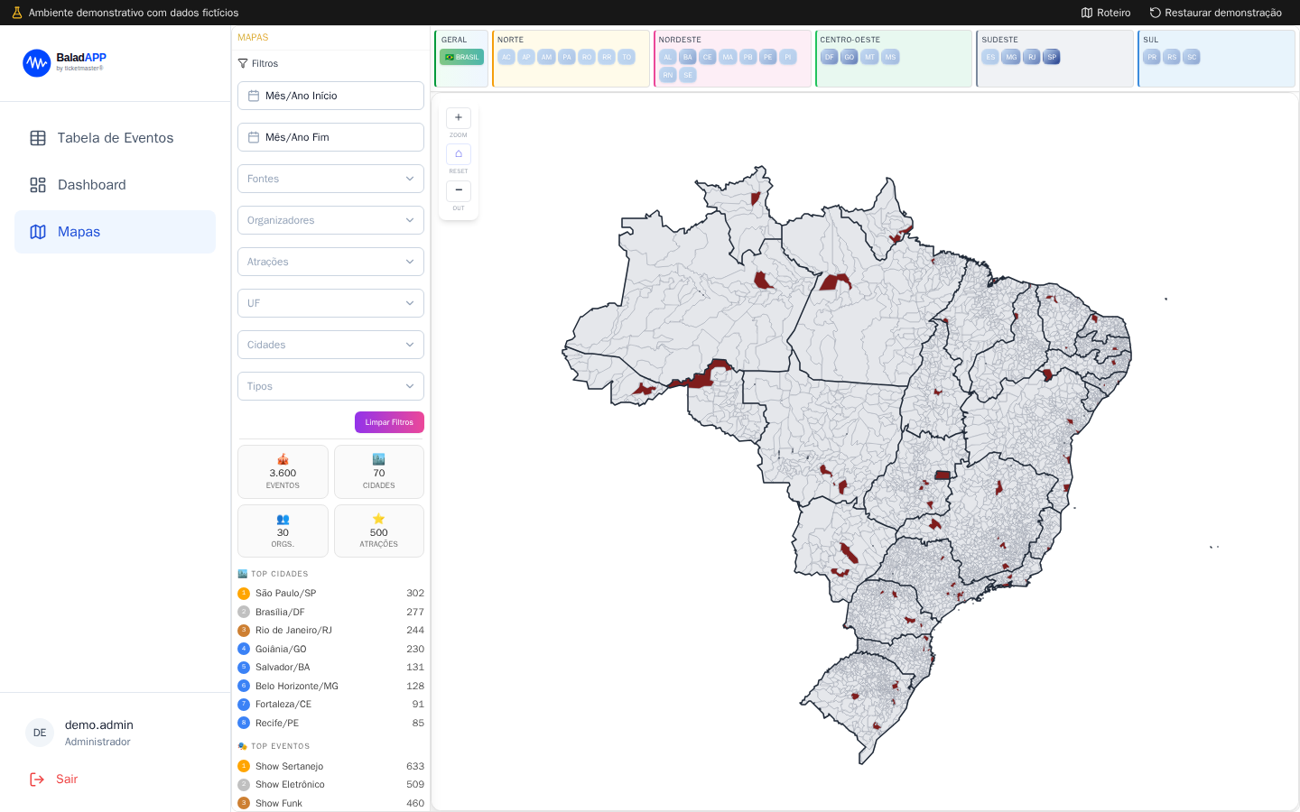Click the Roteiro map icon

tap(1087, 13)
